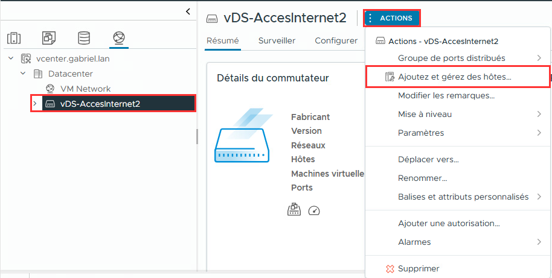Select VM Network in the tree
The image size is (552, 278).
[x=85, y=89]
